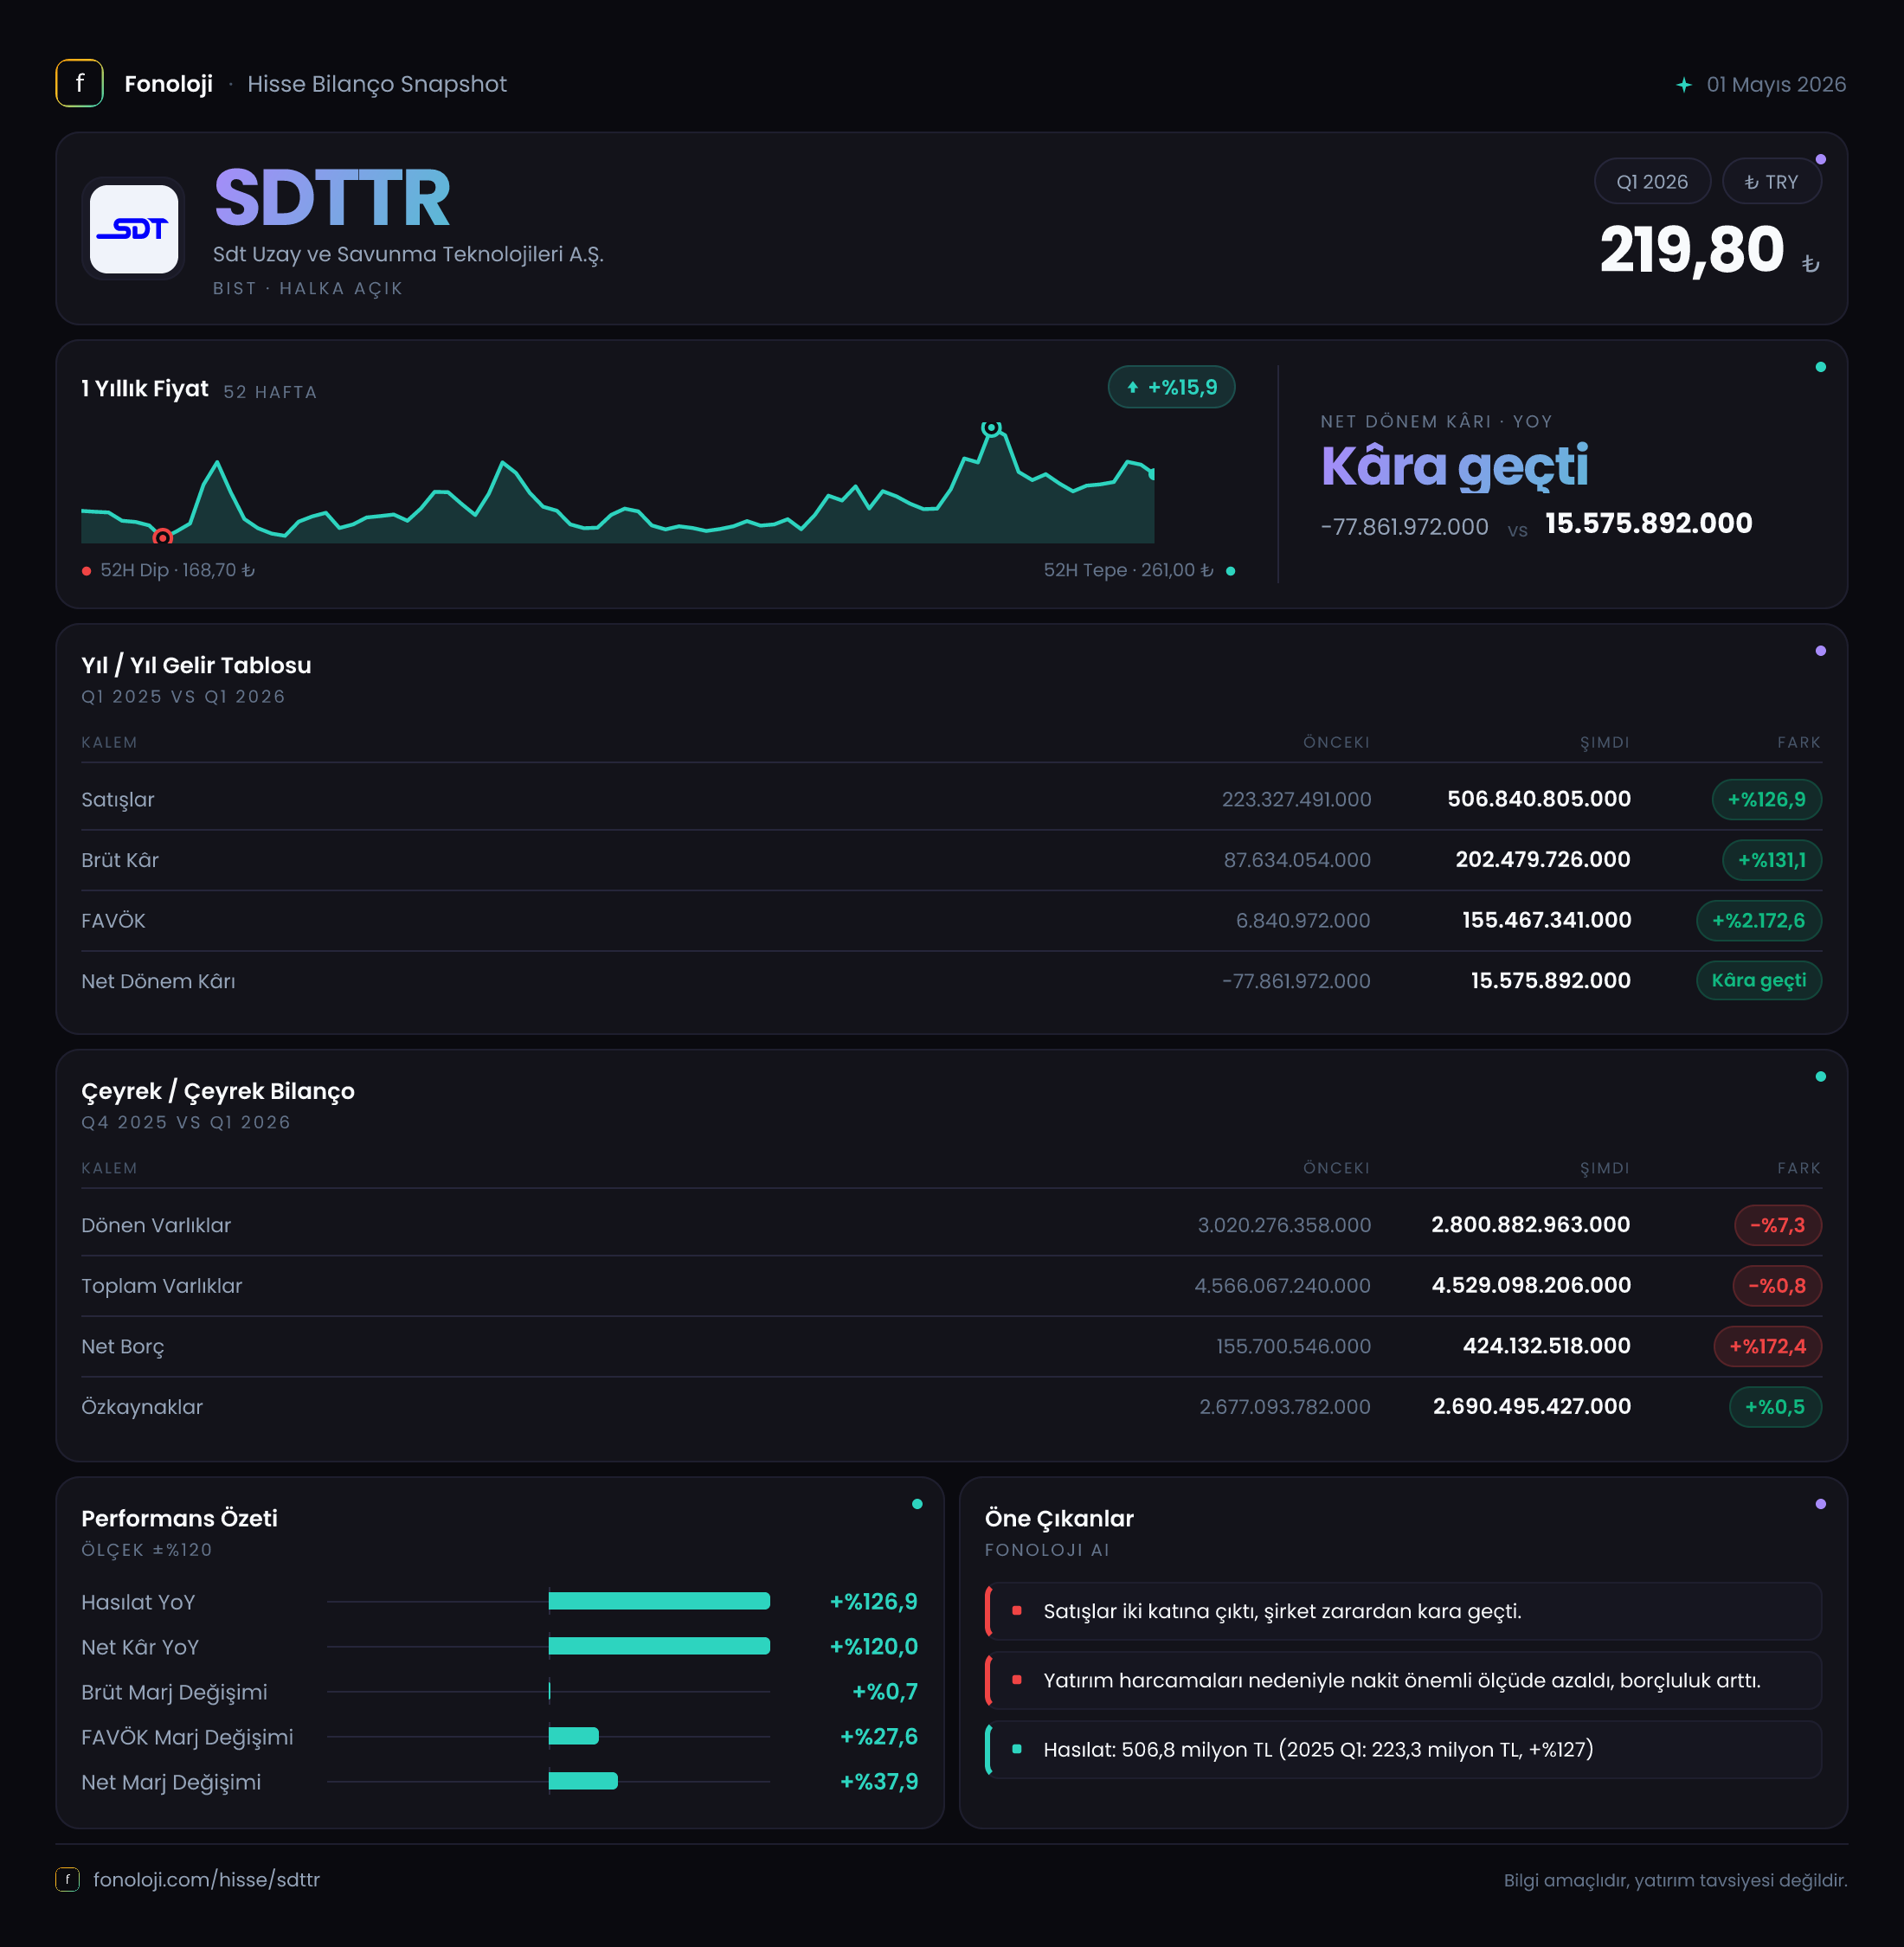Open the fonoloji.com/hisse/sdttr link

[x=206, y=1879]
